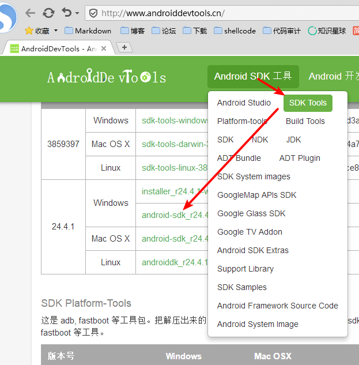The image size is (359, 365).
Task: Select Google Glass SDK menu entry
Action: coord(251,213)
